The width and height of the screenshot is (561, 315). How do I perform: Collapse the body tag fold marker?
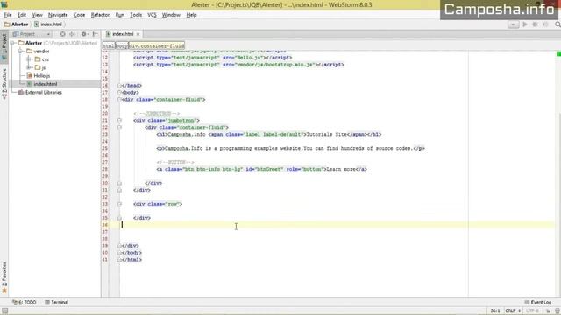119,93
